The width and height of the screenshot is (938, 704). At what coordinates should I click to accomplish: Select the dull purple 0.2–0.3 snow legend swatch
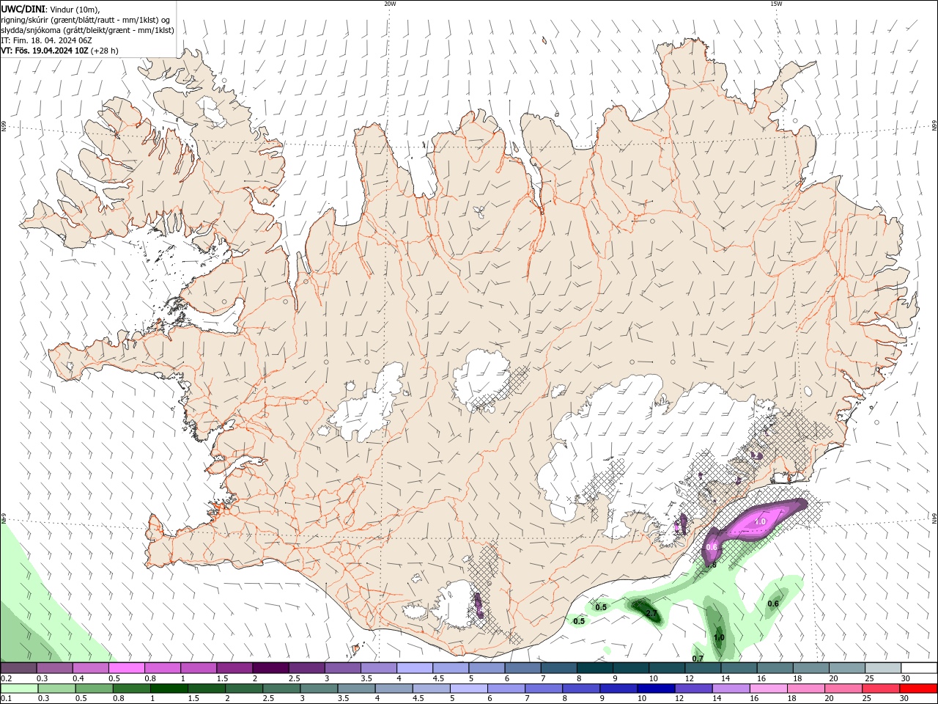[19, 668]
